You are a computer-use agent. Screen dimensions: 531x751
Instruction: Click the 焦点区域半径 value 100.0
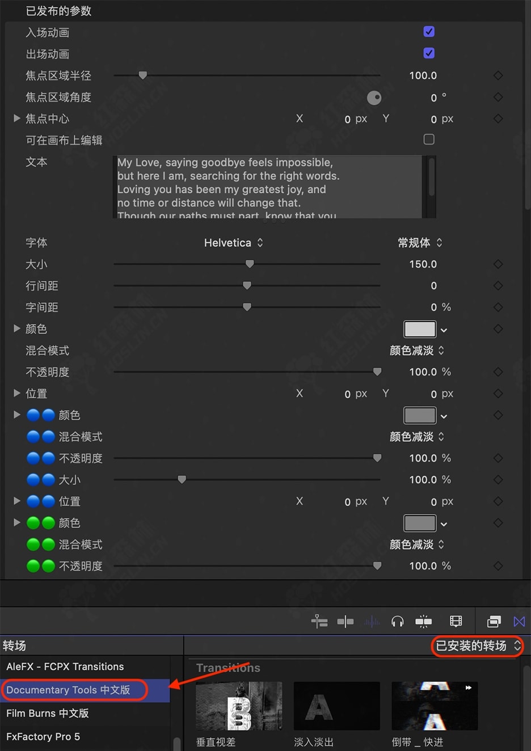point(423,75)
